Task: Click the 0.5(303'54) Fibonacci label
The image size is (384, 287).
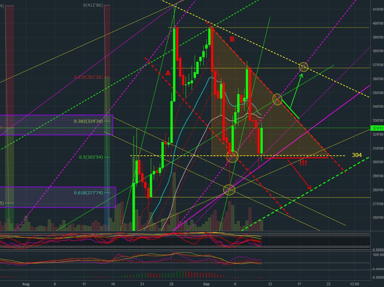Action: pos(91,157)
